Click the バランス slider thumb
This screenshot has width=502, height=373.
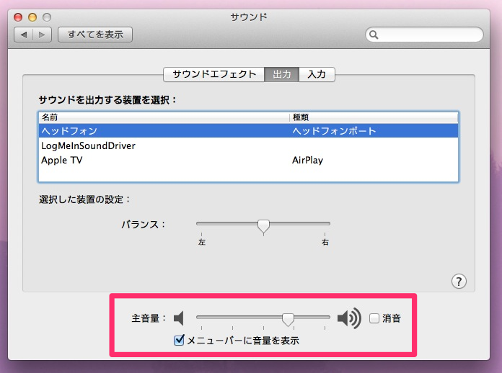tap(263, 226)
